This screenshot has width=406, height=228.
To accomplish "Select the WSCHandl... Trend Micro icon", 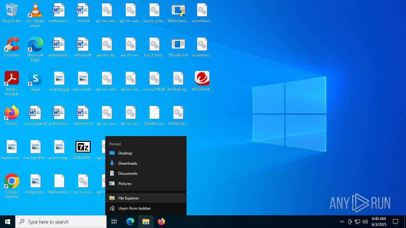I will (x=202, y=81).
